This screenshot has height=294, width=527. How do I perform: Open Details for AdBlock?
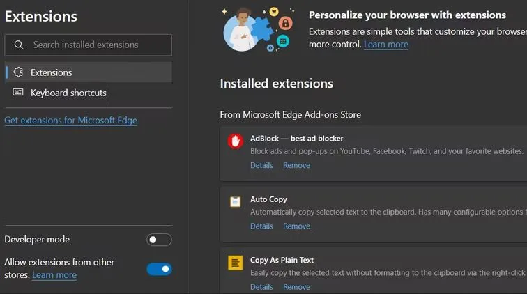pos(261,165)
